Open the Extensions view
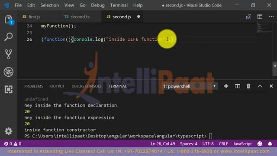Screen dimensions: 277x156 coord(9,89)
